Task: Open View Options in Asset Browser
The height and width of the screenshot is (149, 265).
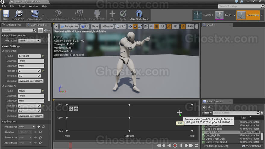Action: tap(252, 146)
